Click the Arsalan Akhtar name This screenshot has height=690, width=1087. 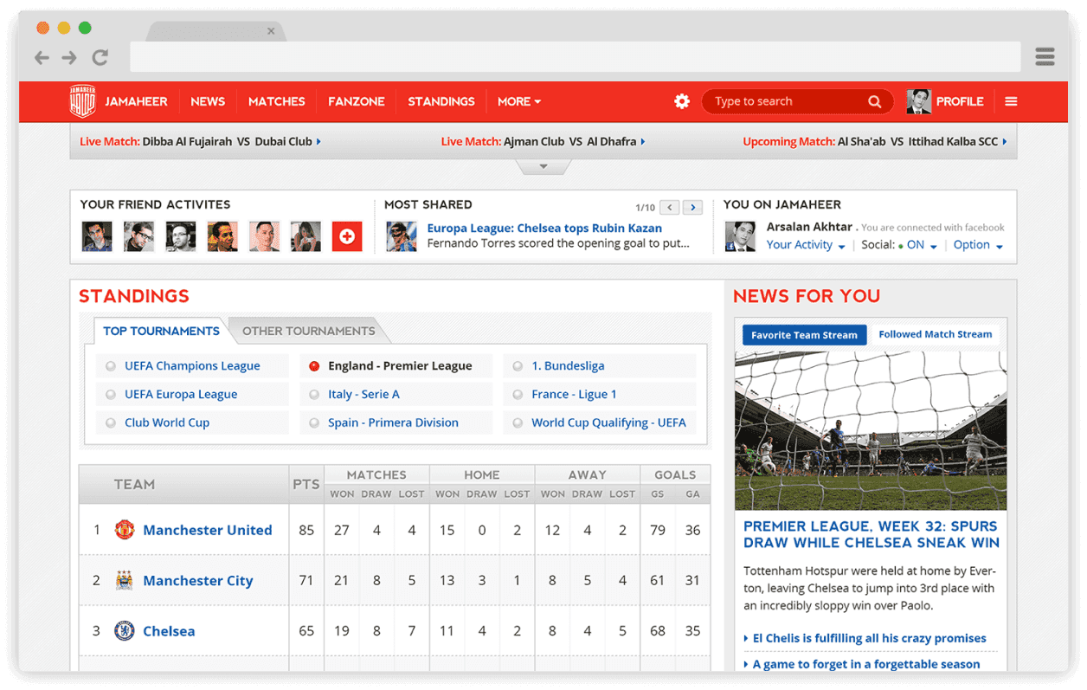point(809,227)
